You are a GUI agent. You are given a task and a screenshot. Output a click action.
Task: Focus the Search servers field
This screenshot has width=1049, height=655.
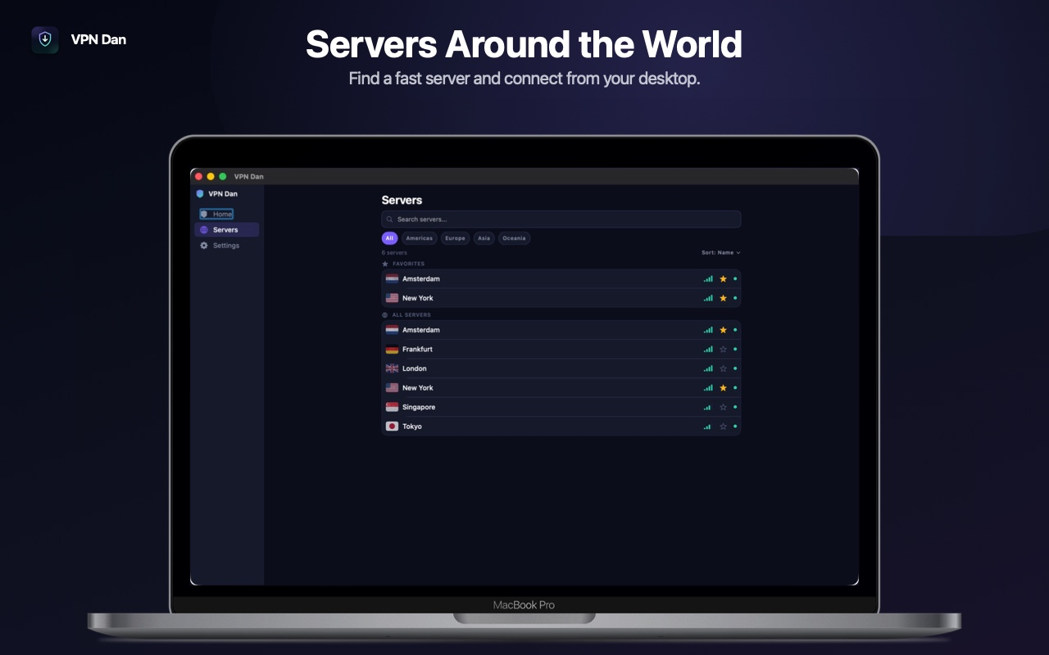tap(561, 219)
